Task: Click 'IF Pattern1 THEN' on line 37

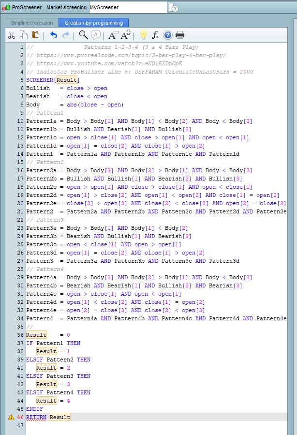Action: click(53, 343)
